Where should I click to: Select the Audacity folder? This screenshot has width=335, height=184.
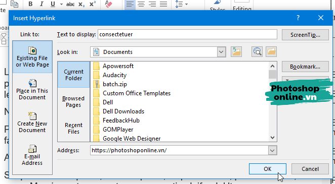[110, 75]
